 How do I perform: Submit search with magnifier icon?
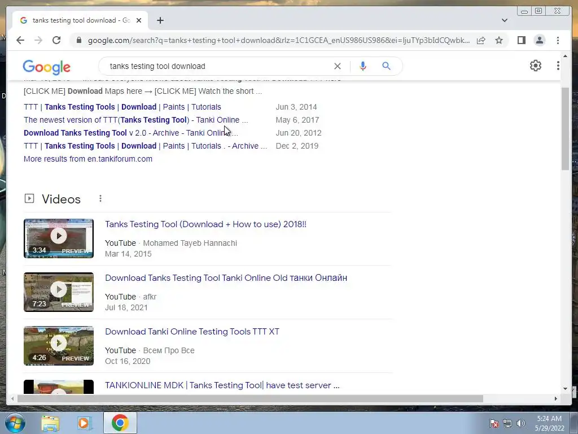point(386,66)
